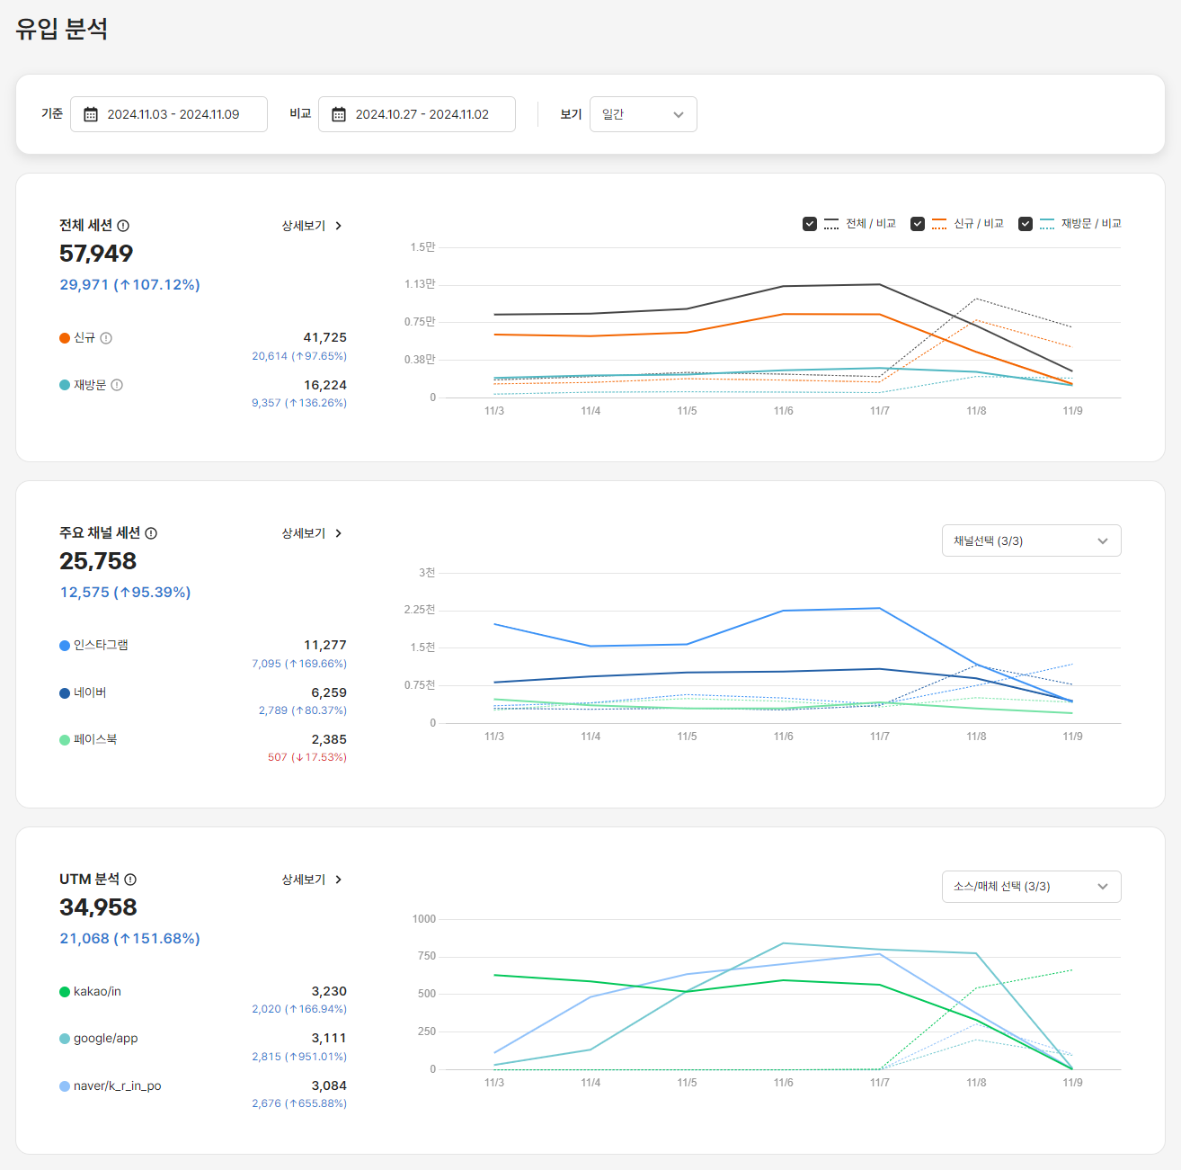1181x1170 pixels.
Task: Click the calendar icon in 비교 date field
Action: point(339,114)
